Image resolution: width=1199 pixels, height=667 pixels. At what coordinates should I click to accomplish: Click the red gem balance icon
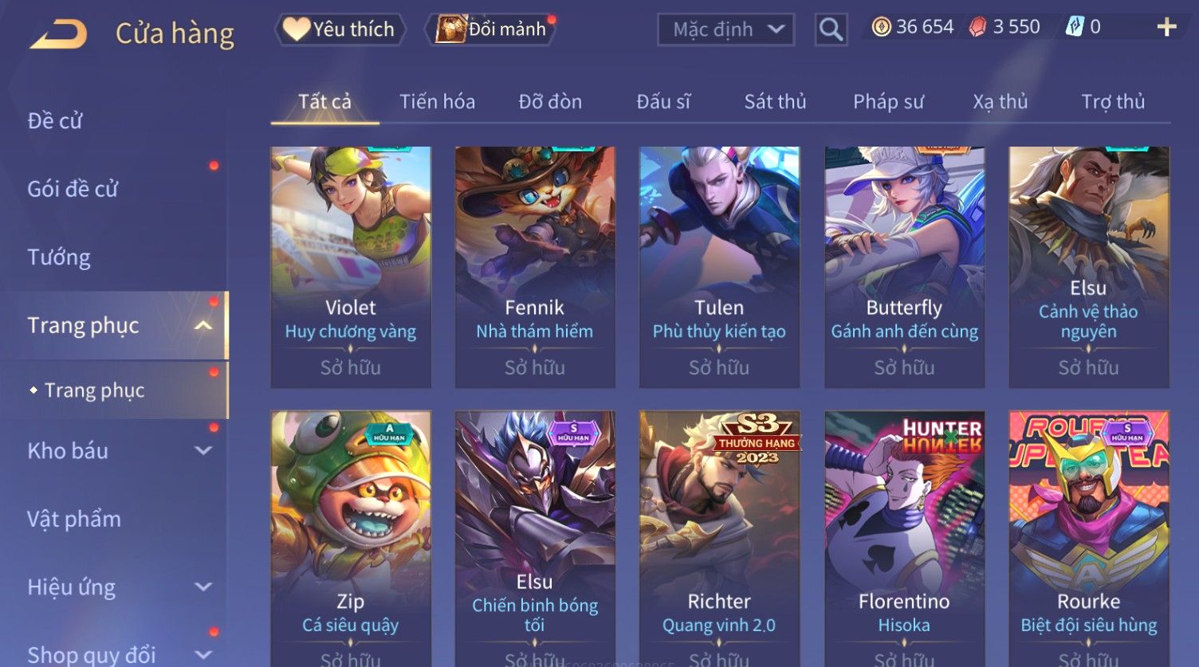(977, 27)
